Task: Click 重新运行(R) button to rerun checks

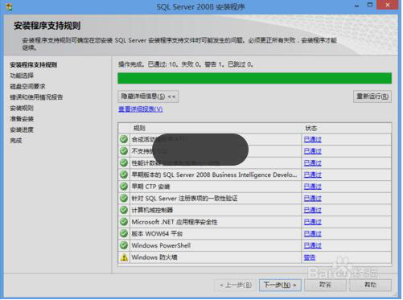Action: click(x=372, y=97)
